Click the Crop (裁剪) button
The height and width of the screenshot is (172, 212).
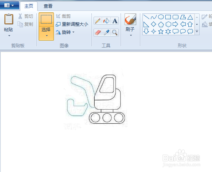tap(63, 16)
